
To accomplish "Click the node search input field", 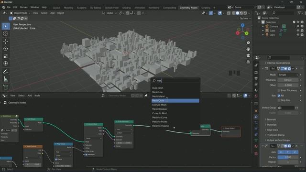I will pyautogui.click(x=175, y=81).
